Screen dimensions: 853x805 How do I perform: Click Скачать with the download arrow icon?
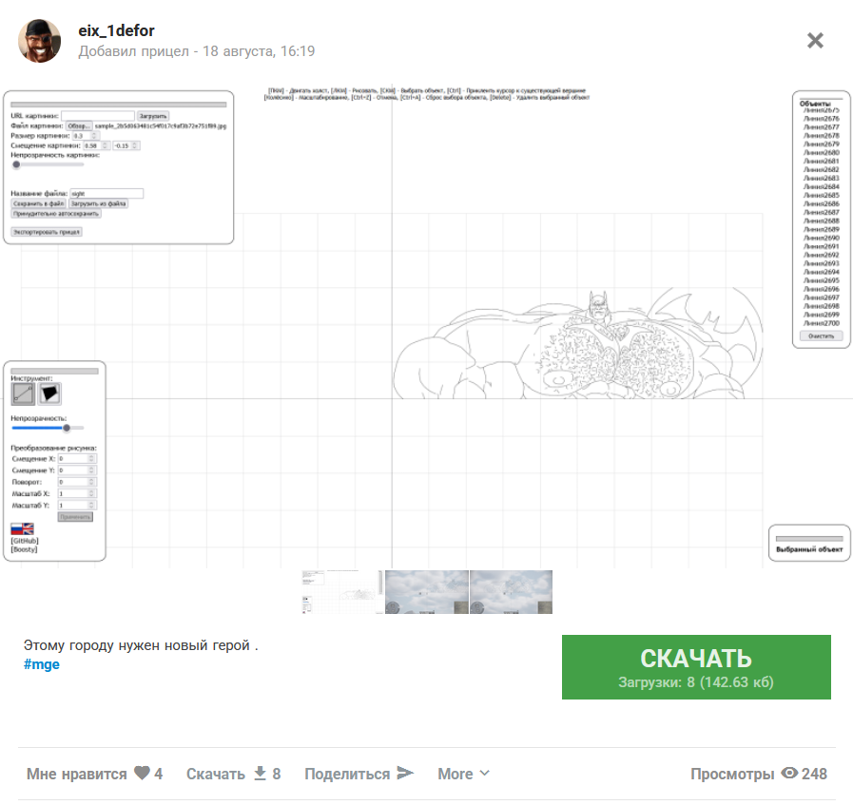(233, 774)
